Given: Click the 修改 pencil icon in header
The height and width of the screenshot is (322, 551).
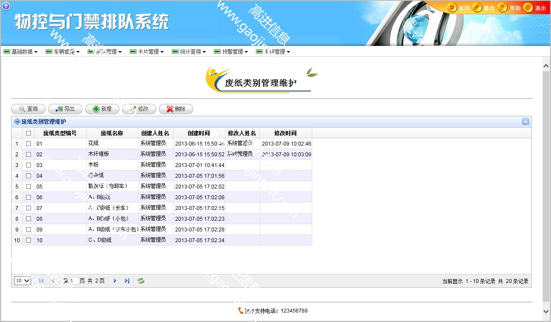Looking at the screenshot, I should (477, 8).
